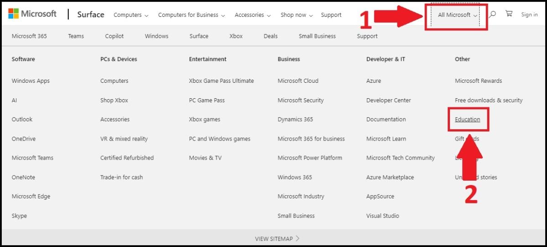Open Microsoft Cloud link
The width and height of the screenshot is (547, 247).
click(x=298, y=81)
